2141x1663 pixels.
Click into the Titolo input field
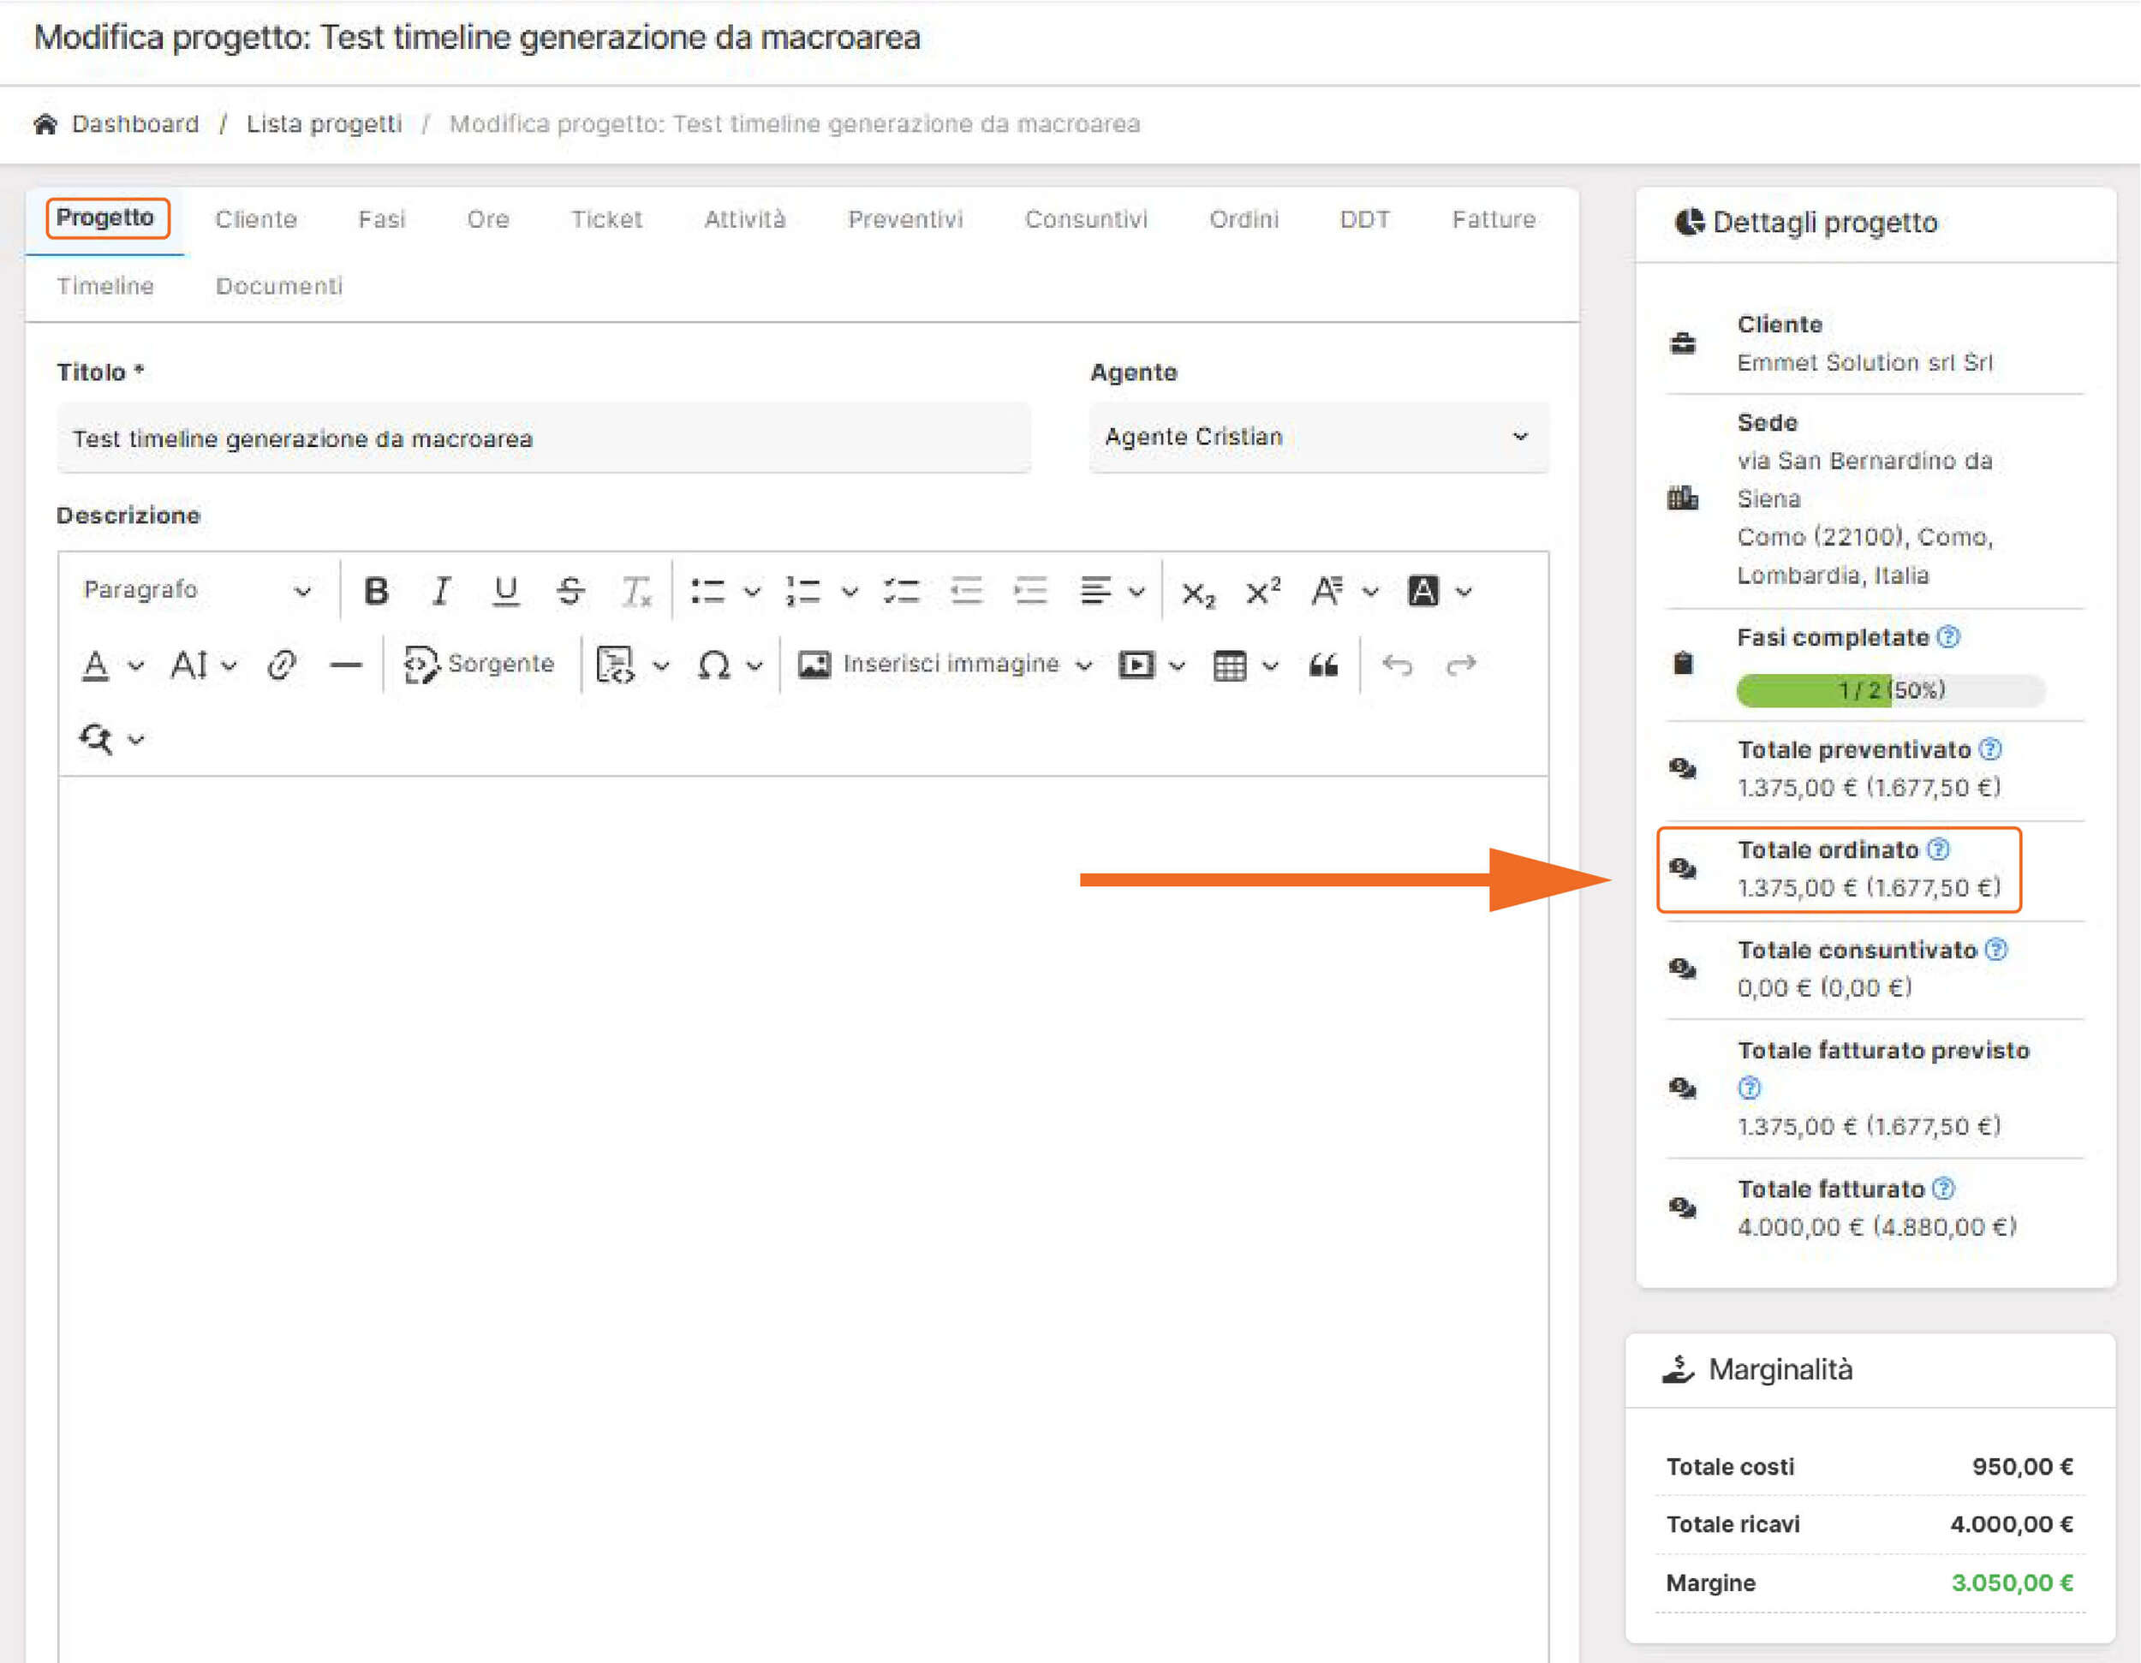[x=543, y=438]
